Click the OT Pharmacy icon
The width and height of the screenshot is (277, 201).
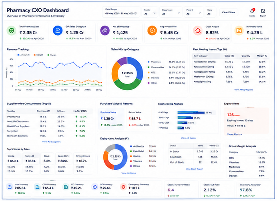[x=95, y=187]
